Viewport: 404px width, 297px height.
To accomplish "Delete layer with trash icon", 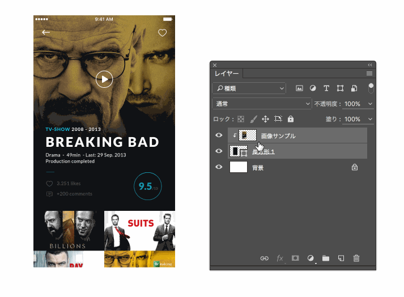I will 356,258.
